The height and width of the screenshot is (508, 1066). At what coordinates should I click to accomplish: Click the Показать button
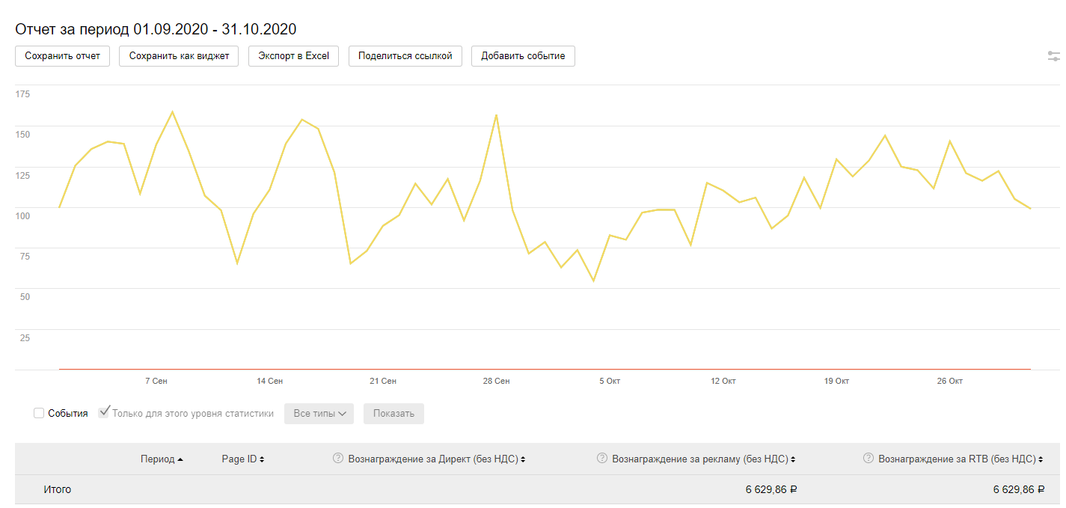393,413
